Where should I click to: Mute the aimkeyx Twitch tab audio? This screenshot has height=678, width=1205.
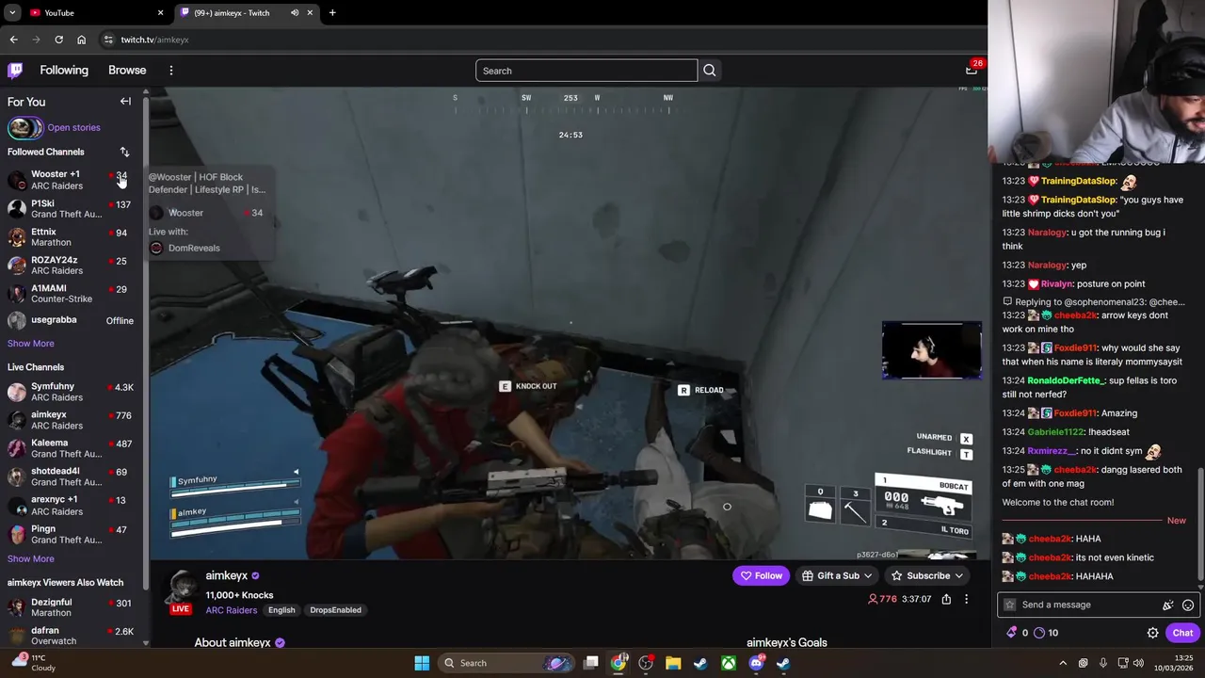295,12
